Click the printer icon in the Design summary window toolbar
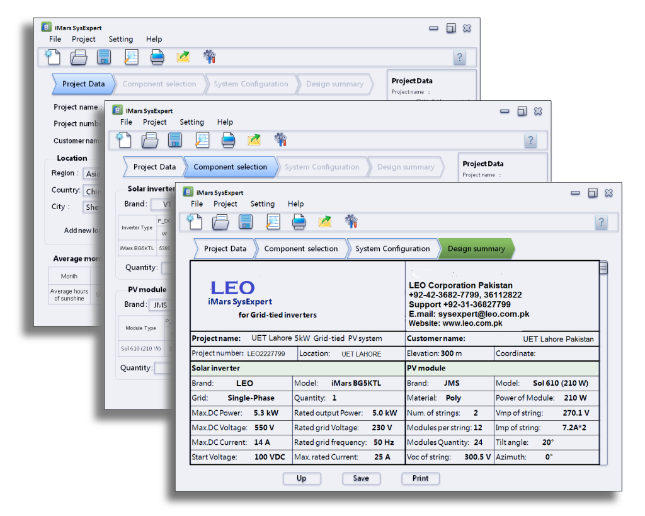This screenshot has height=516, width=645. pos(299,221)
